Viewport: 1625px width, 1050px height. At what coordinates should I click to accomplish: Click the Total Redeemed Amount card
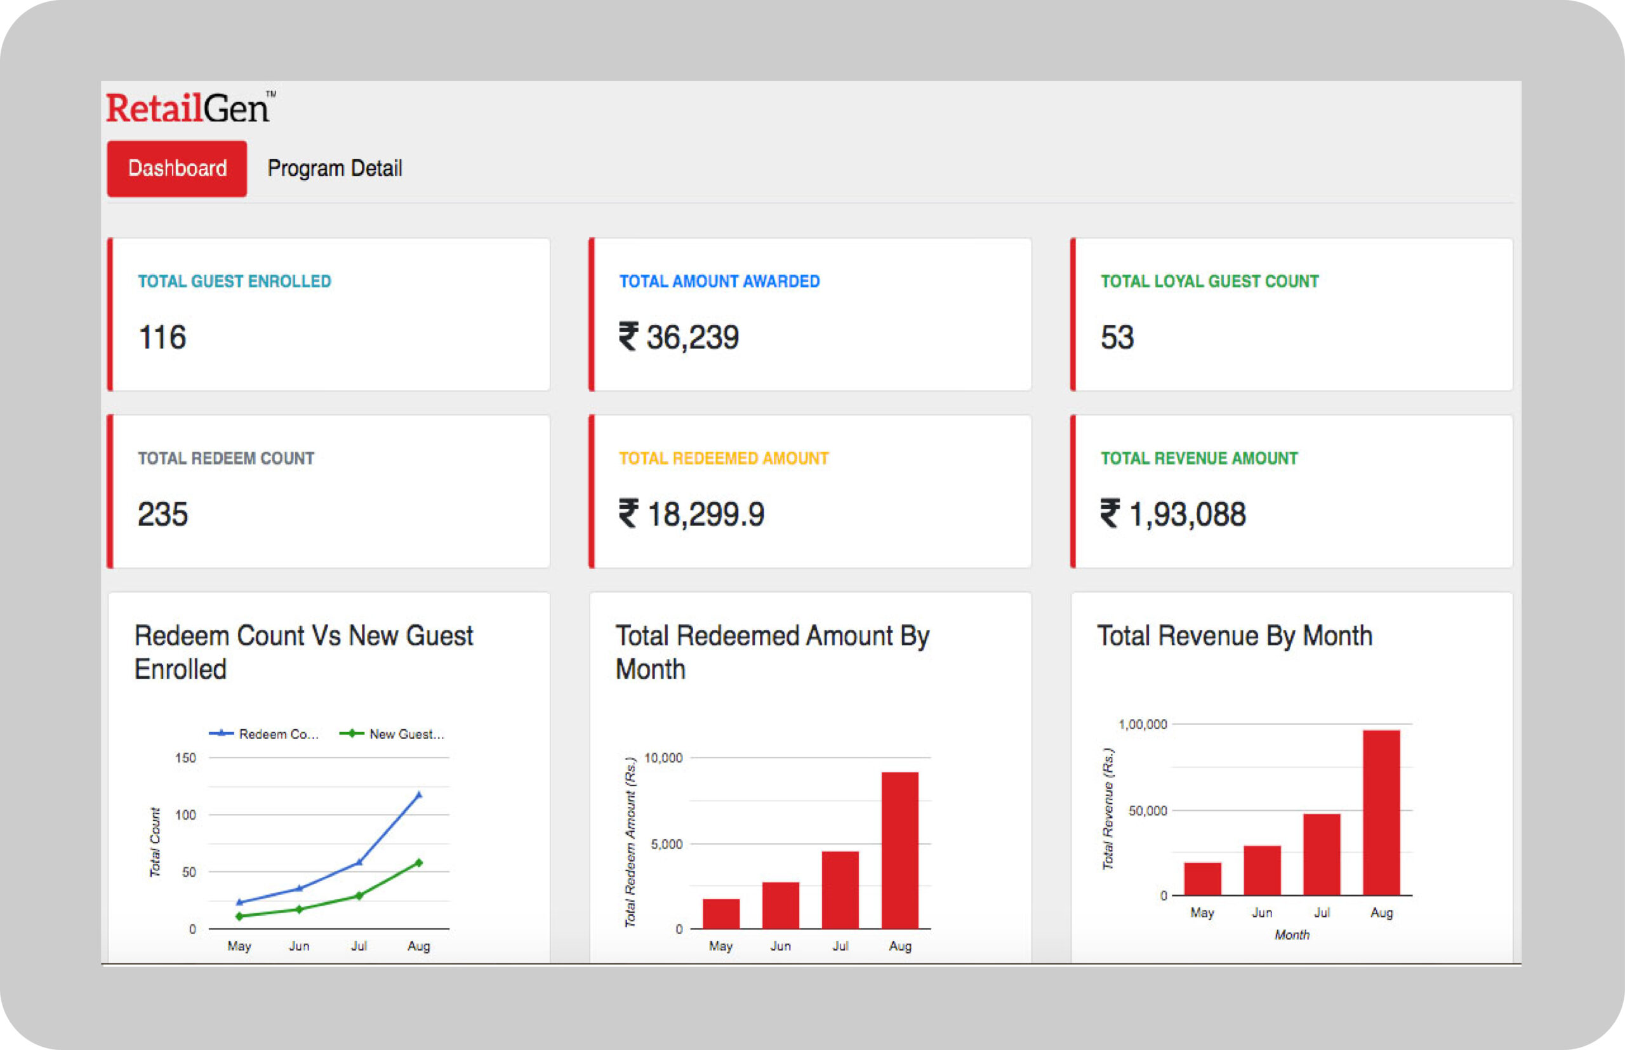pos(811,492)
